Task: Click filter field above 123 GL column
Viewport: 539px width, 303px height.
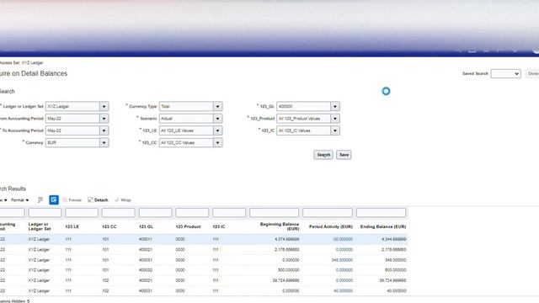Action: pos(155,213)
